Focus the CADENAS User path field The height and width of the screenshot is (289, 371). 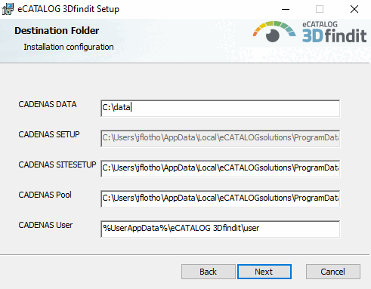[221, 229]
